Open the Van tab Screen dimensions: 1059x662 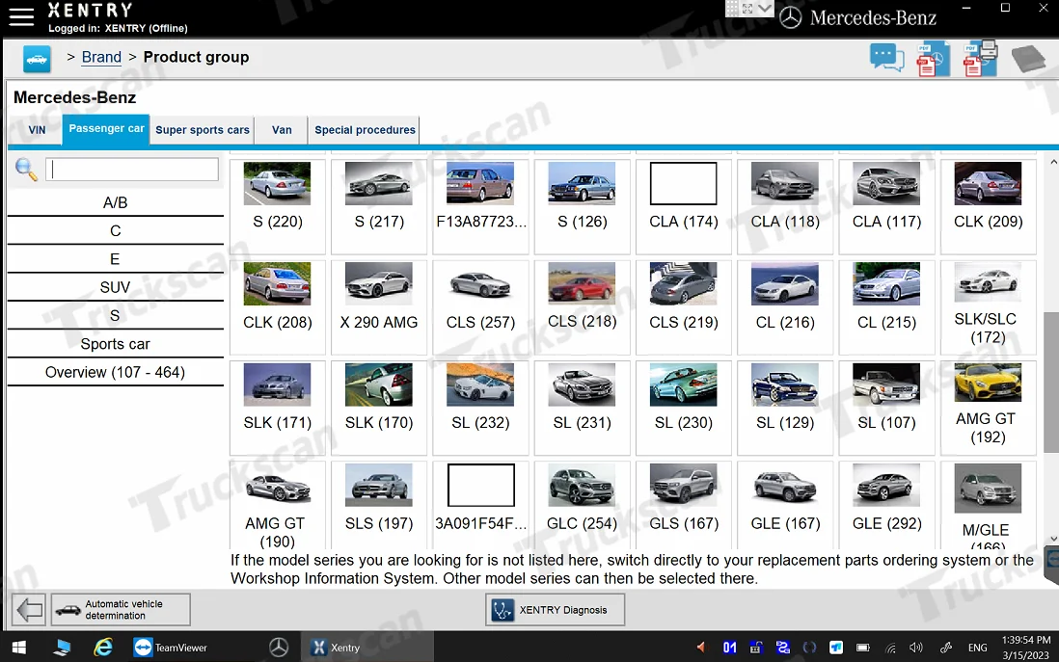tap(282, 130)
